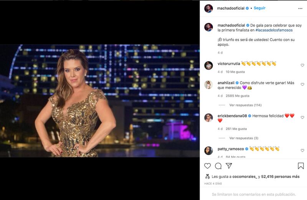Viewport: 307px width, 200px height.
Task: Open machadooficial's profile avatar in the header
Action: click(208, 8)
